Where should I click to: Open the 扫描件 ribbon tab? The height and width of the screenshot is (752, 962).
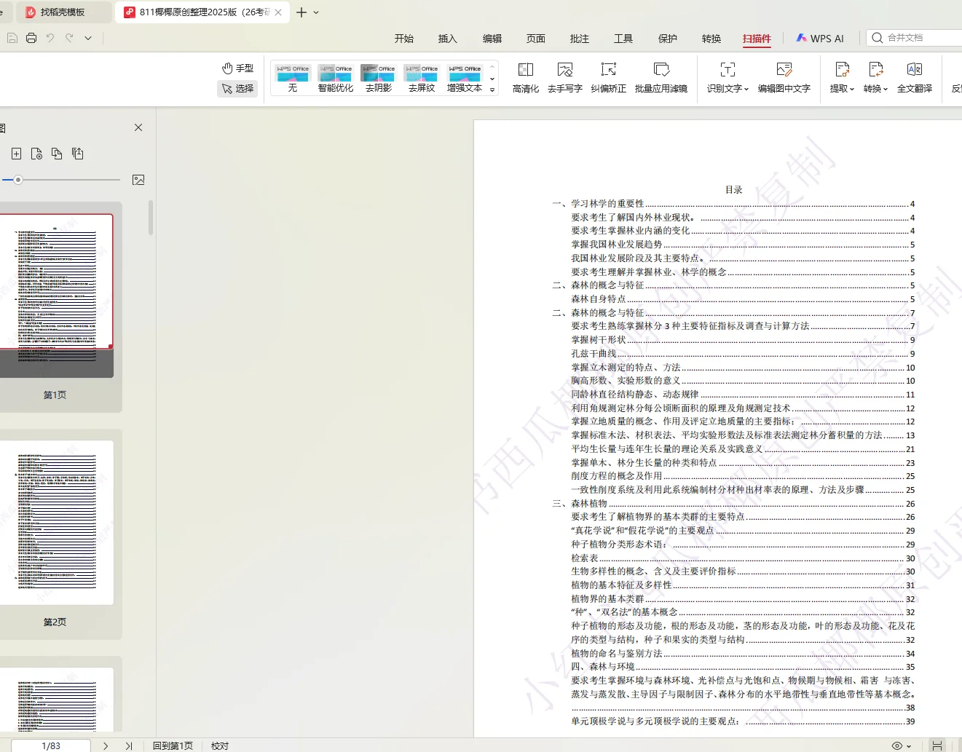tap(757, 39)
